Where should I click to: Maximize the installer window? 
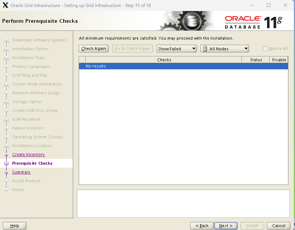(x=269, y=5)
